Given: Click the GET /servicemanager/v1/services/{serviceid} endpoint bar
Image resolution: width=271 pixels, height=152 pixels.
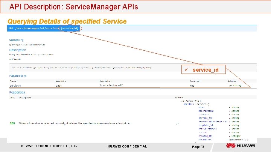Looking at the screenshot, I should (x=132, y=28).
